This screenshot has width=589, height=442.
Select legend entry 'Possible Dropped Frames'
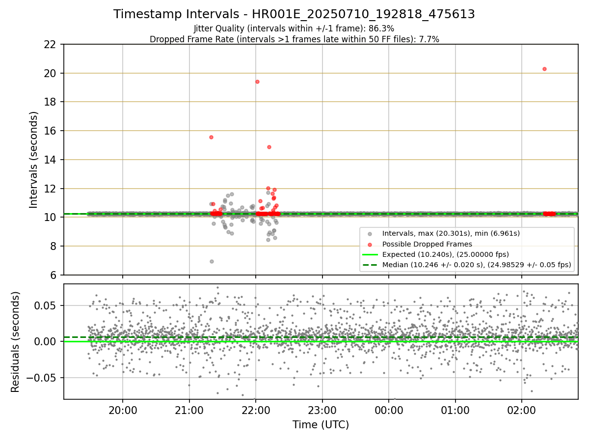click(427, 244)
